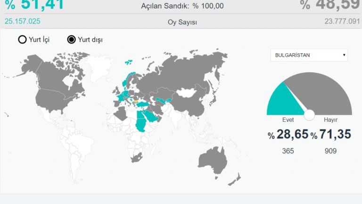This screenshot has height=204, width=362.
Task: Open the BULGARİSTAN country dropdown
Action: point(308,55)
